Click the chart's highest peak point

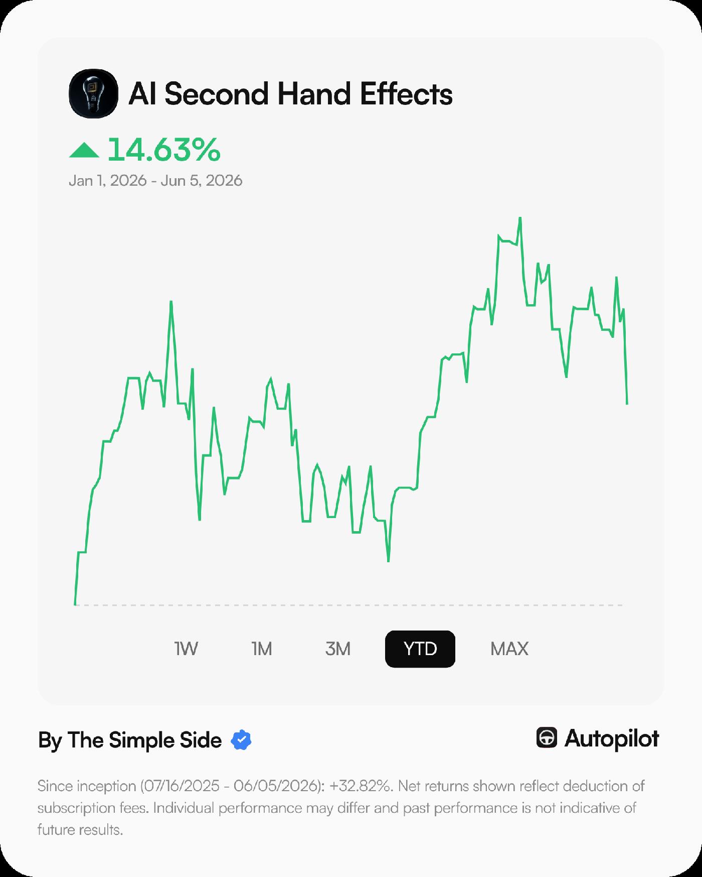[x=520, y=218]
